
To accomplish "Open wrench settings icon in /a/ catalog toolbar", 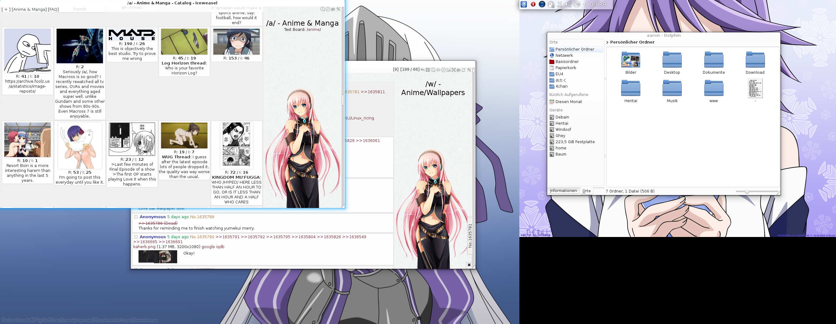I will (x=339, y=9).
